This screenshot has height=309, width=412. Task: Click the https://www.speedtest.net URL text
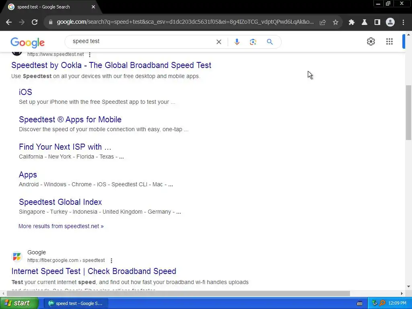(56, 54)
